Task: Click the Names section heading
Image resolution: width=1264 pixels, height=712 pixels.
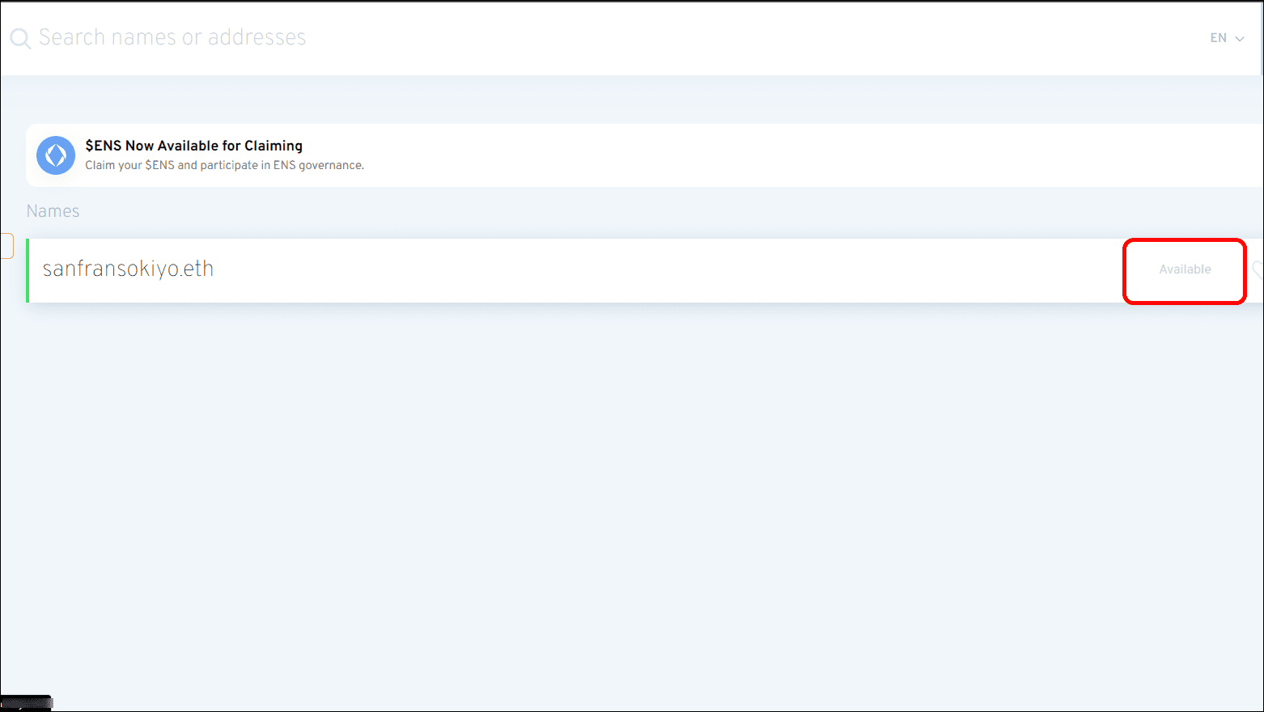Action: 53,211
